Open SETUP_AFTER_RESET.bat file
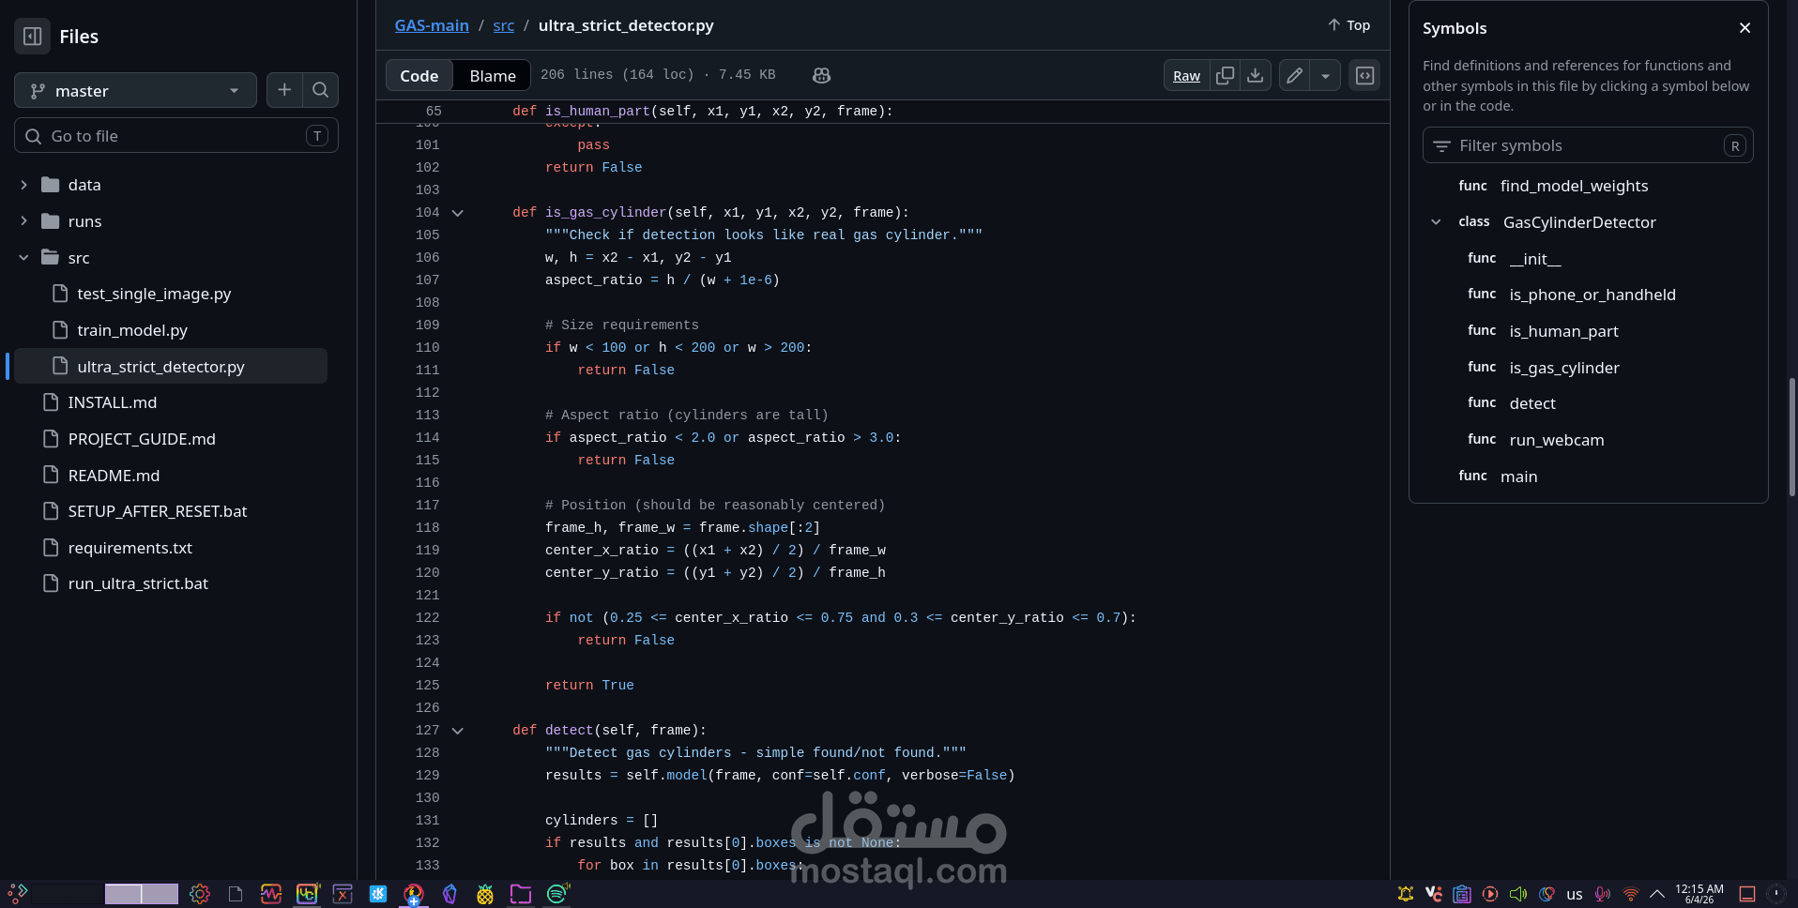Viewport: 1798px width, 908px height. coord(158,511)
